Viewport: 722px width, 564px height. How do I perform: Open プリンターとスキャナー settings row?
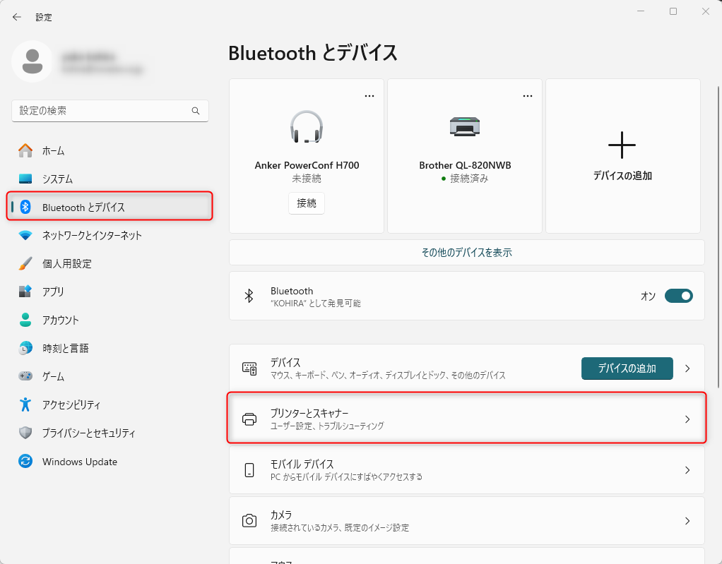pos(466,419)
